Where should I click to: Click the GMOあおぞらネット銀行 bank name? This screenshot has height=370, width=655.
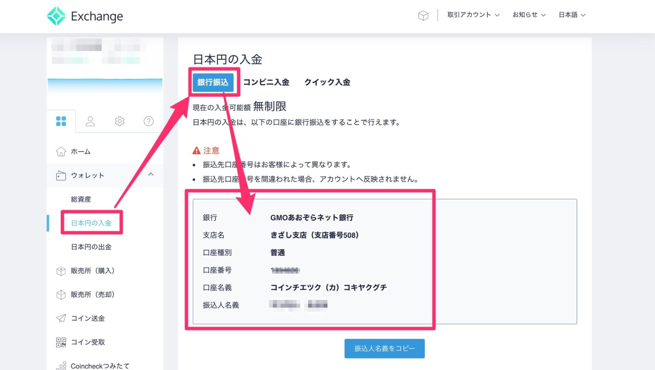click(312, 218)
